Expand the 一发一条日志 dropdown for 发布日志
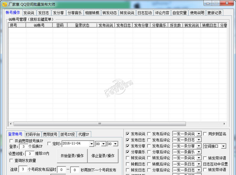236x175 pixels. (x=199, y=140)
